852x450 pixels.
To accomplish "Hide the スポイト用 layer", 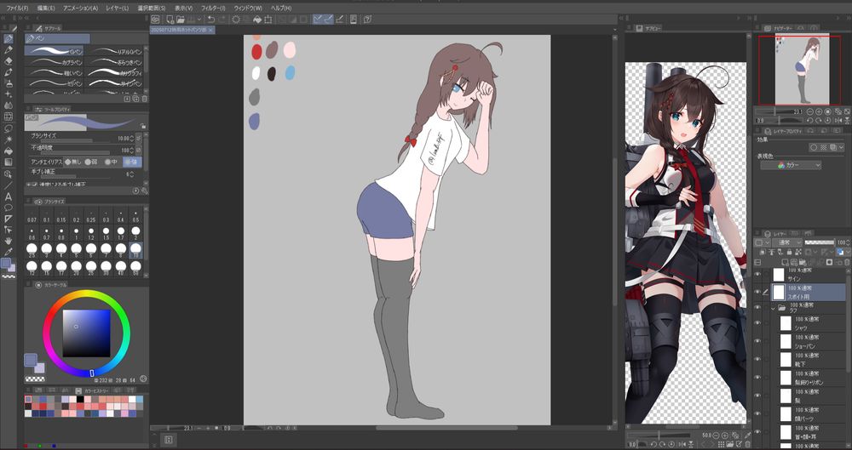I will pyautogui.click(x=757, y=292).
